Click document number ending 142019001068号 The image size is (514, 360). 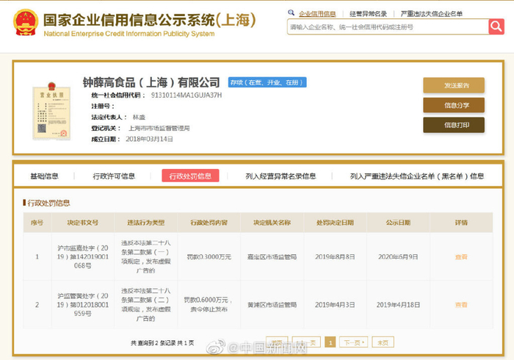(82, 256)
